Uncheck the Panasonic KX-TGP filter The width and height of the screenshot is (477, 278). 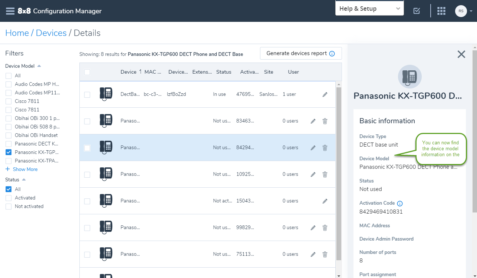tap(9, 152)
